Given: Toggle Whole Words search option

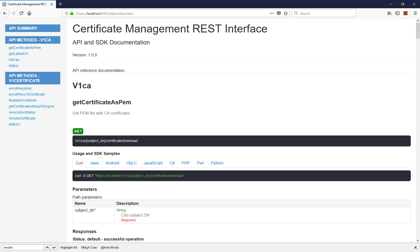Looking at the screenshot, I should click(x=110, y=248).
